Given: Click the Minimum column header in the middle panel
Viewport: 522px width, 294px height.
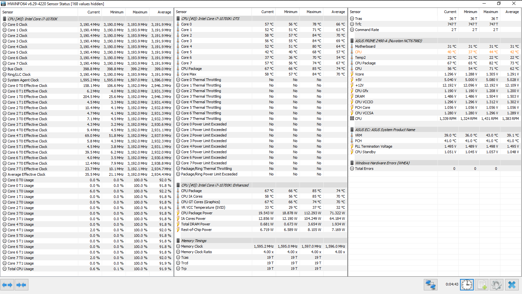Looking at the screenshot, I should pyautogui.click(x=287, y=12).
